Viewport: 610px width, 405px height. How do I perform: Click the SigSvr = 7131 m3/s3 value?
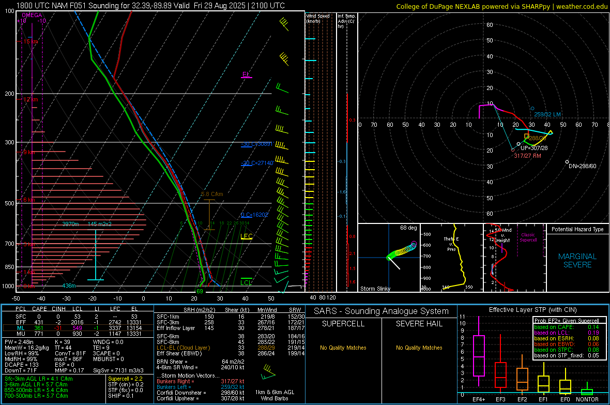(x=118, y=370)
